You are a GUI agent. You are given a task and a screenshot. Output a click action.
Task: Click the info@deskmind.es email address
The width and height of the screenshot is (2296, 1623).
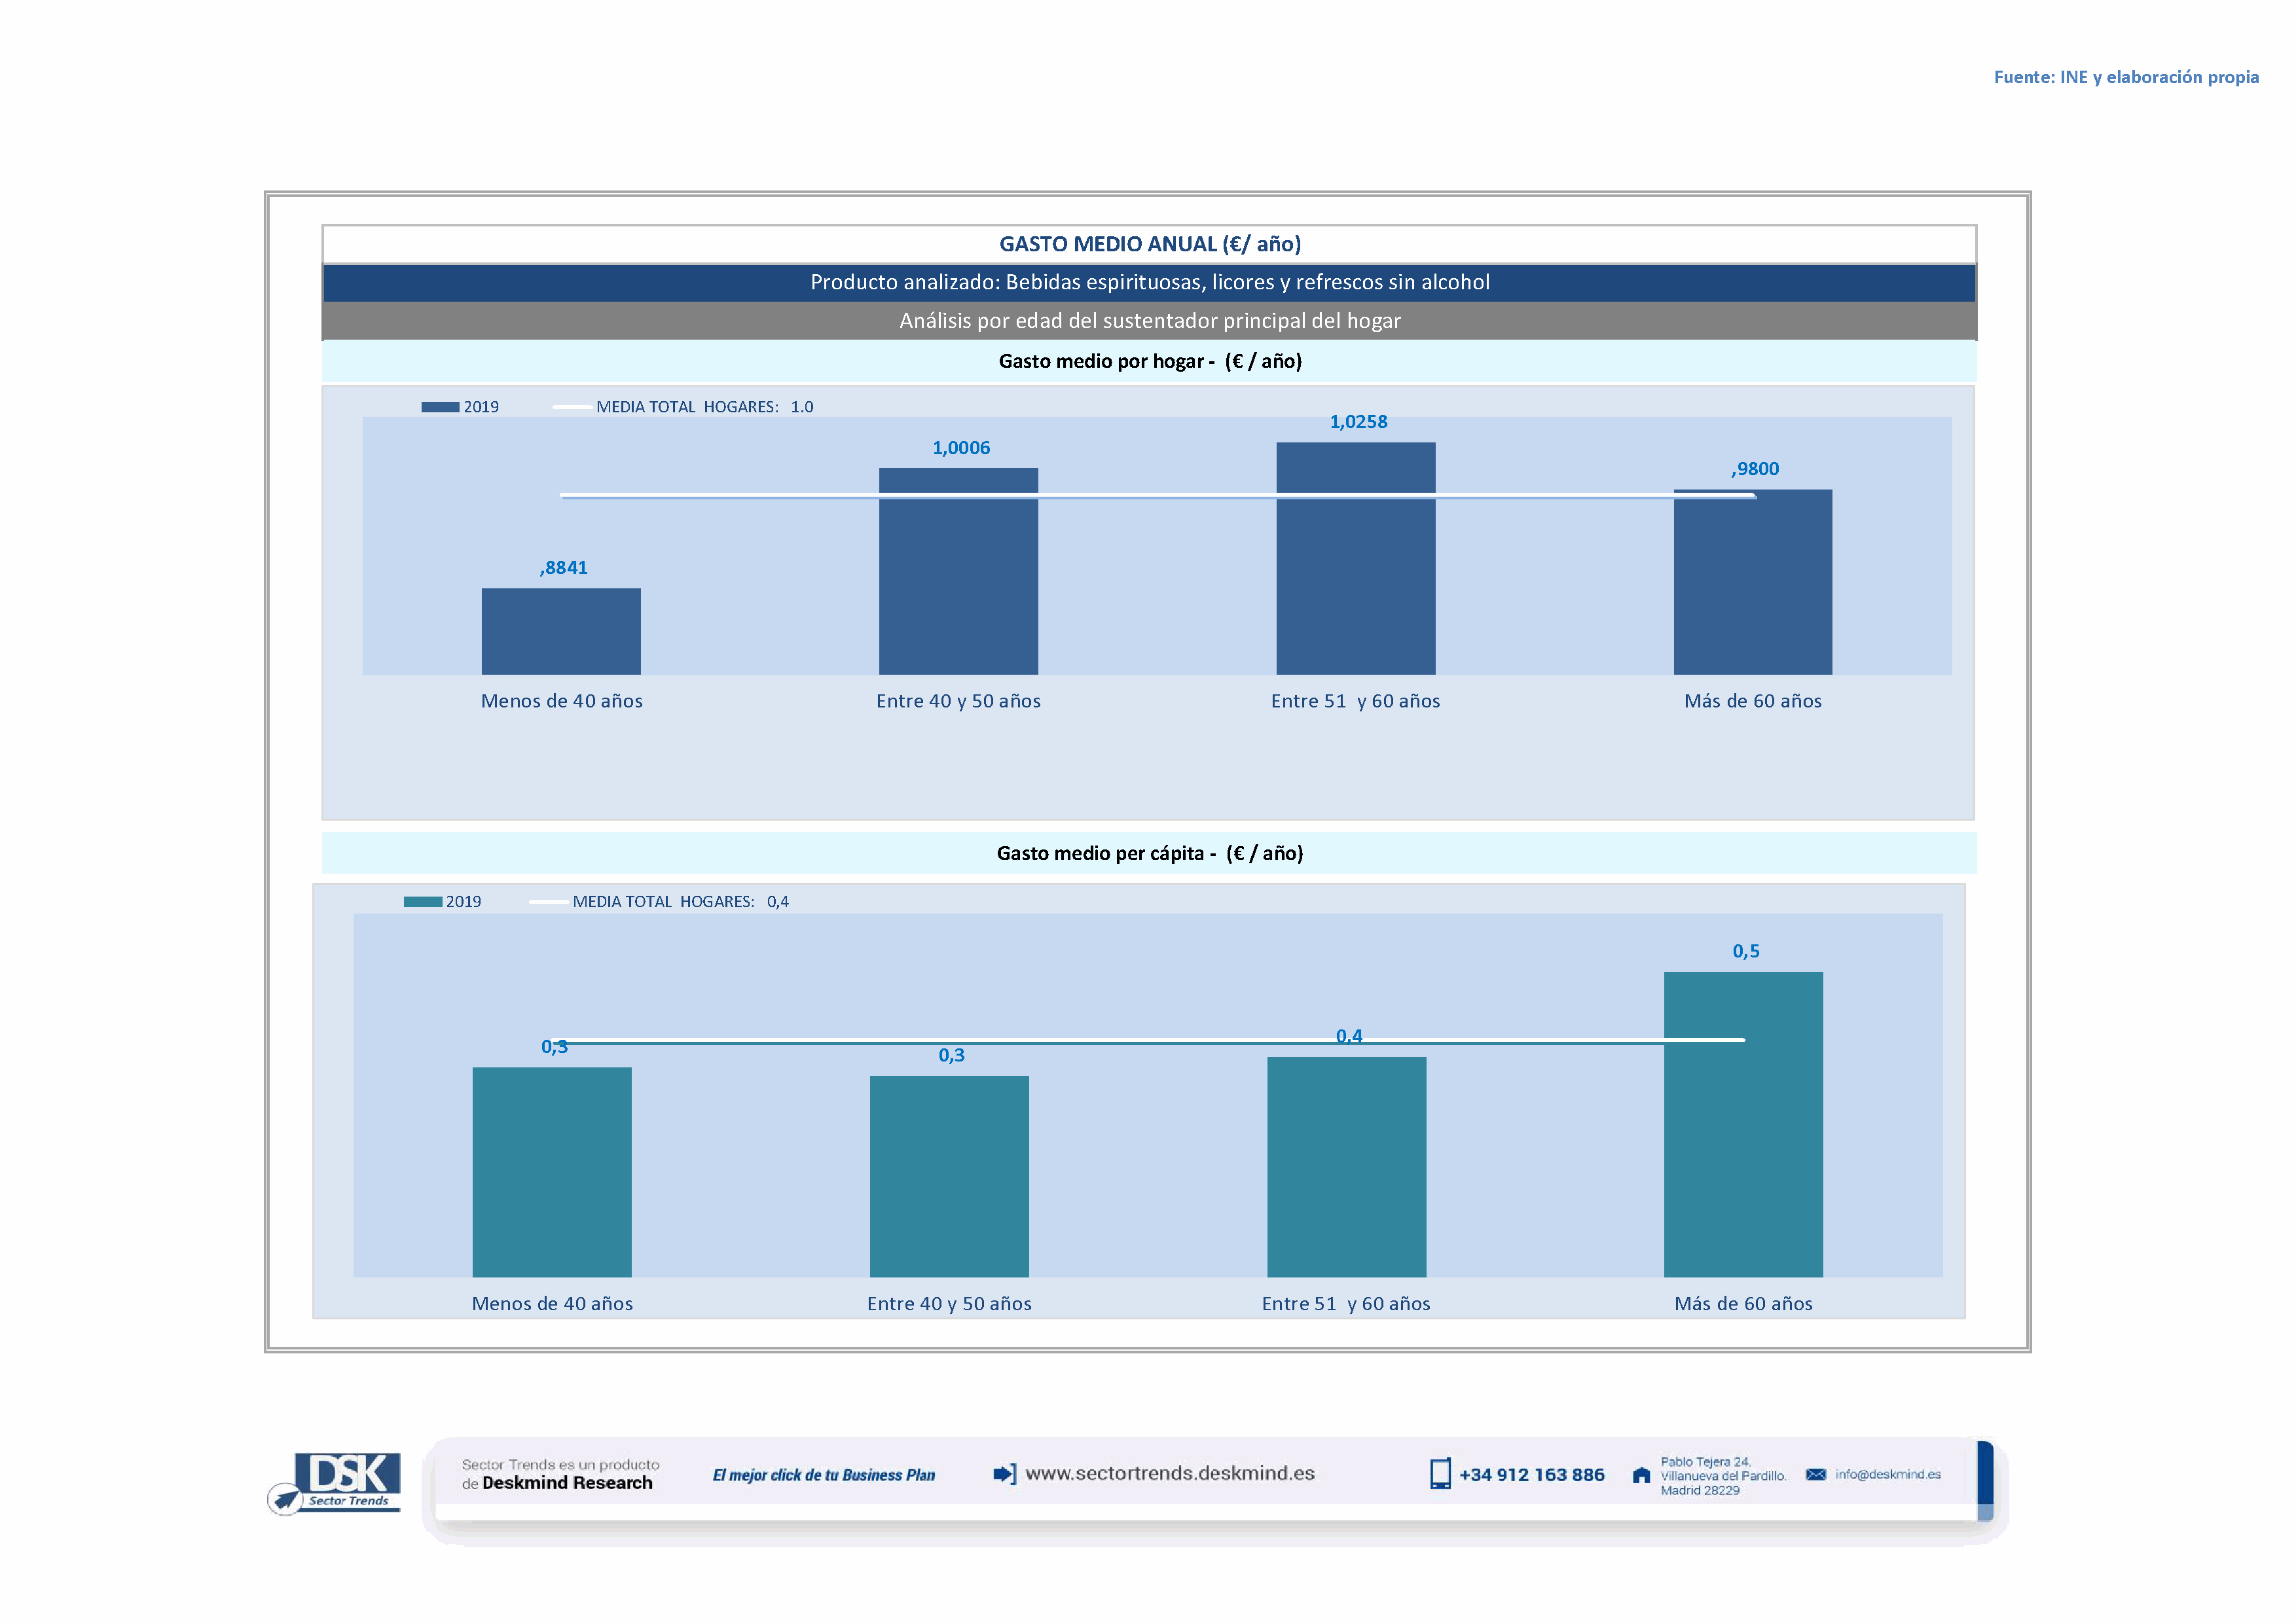[1888, 1475]
